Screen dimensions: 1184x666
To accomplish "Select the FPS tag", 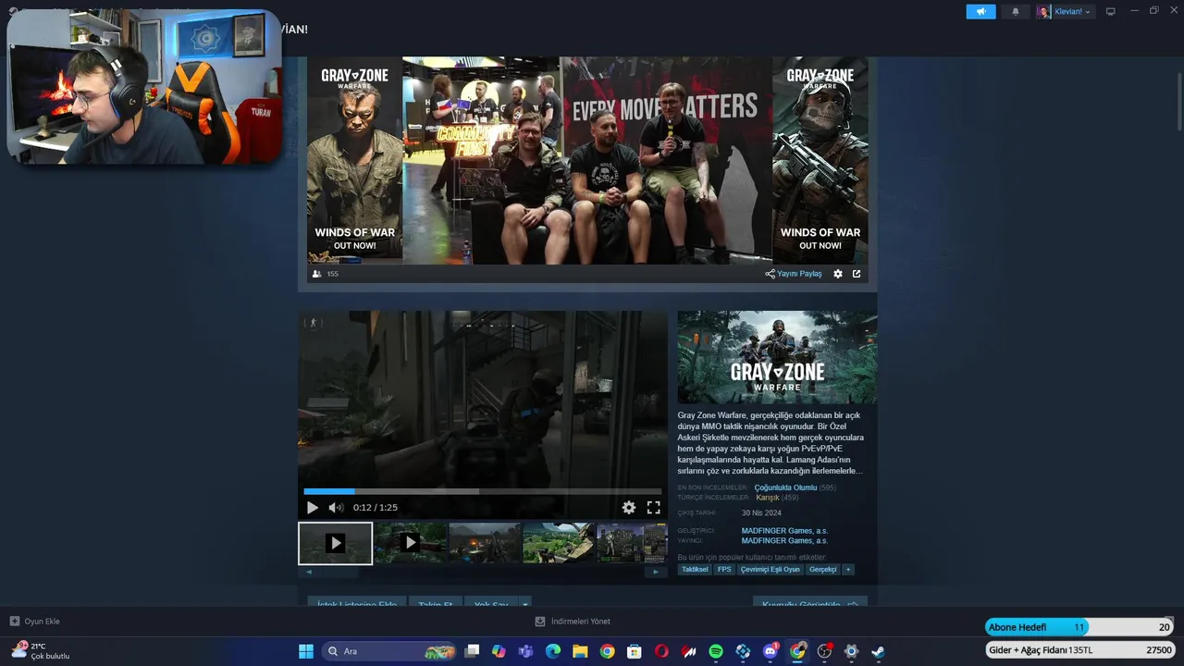I will pyautogui.click(x=724, y=570).
